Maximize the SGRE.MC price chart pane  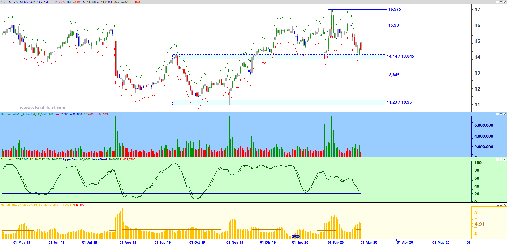[x=501, y=2]
